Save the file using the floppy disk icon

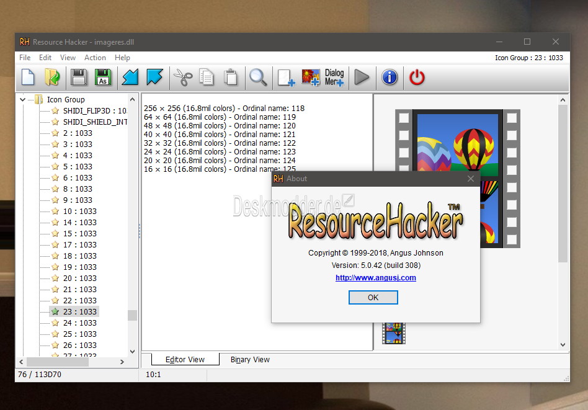79,78
